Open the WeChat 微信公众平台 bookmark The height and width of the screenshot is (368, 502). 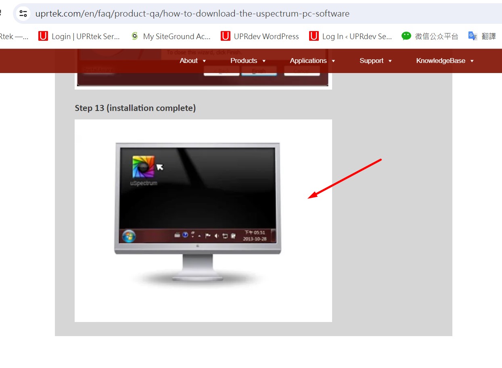tap(430, 36)
